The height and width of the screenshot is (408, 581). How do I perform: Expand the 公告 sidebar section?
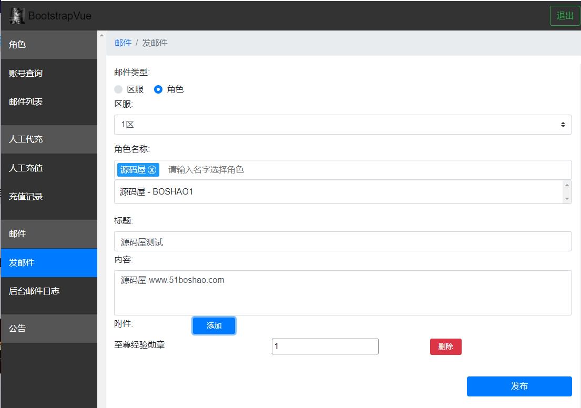[17, 329]
